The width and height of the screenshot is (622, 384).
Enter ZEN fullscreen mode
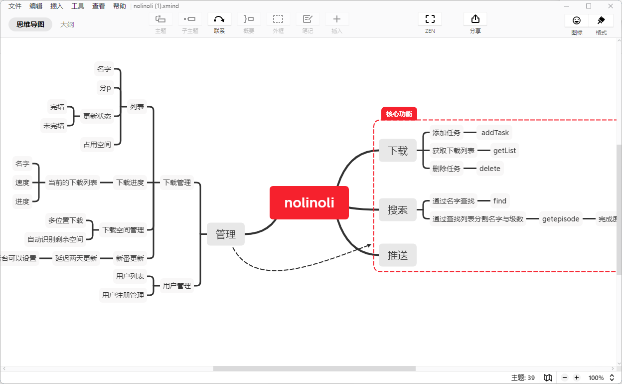(x=430, y=19)
